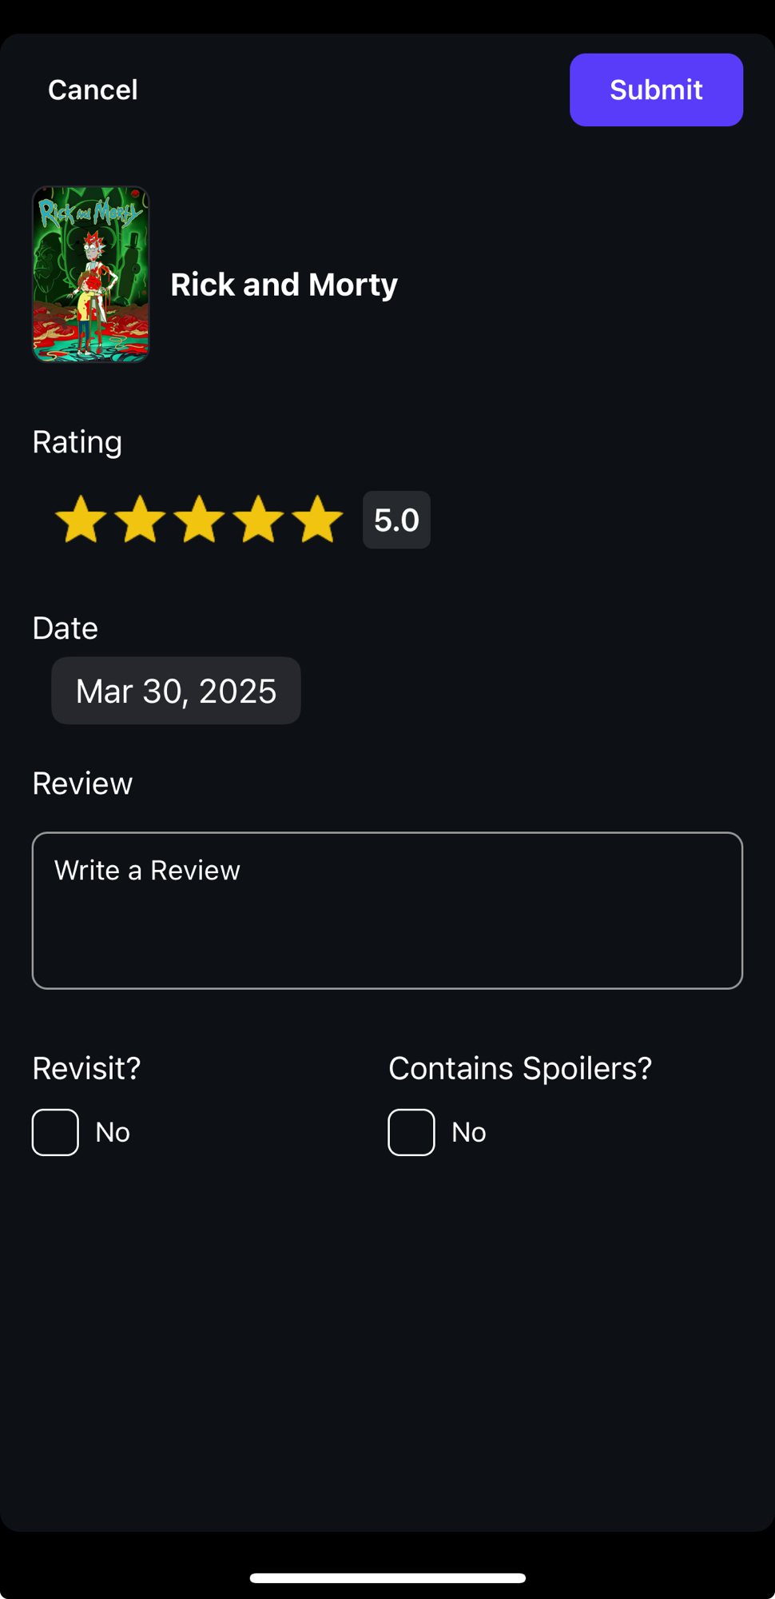Focus the Write a Review text box
This screenshot has height=1599, width=775.
[x=387, y=911]
